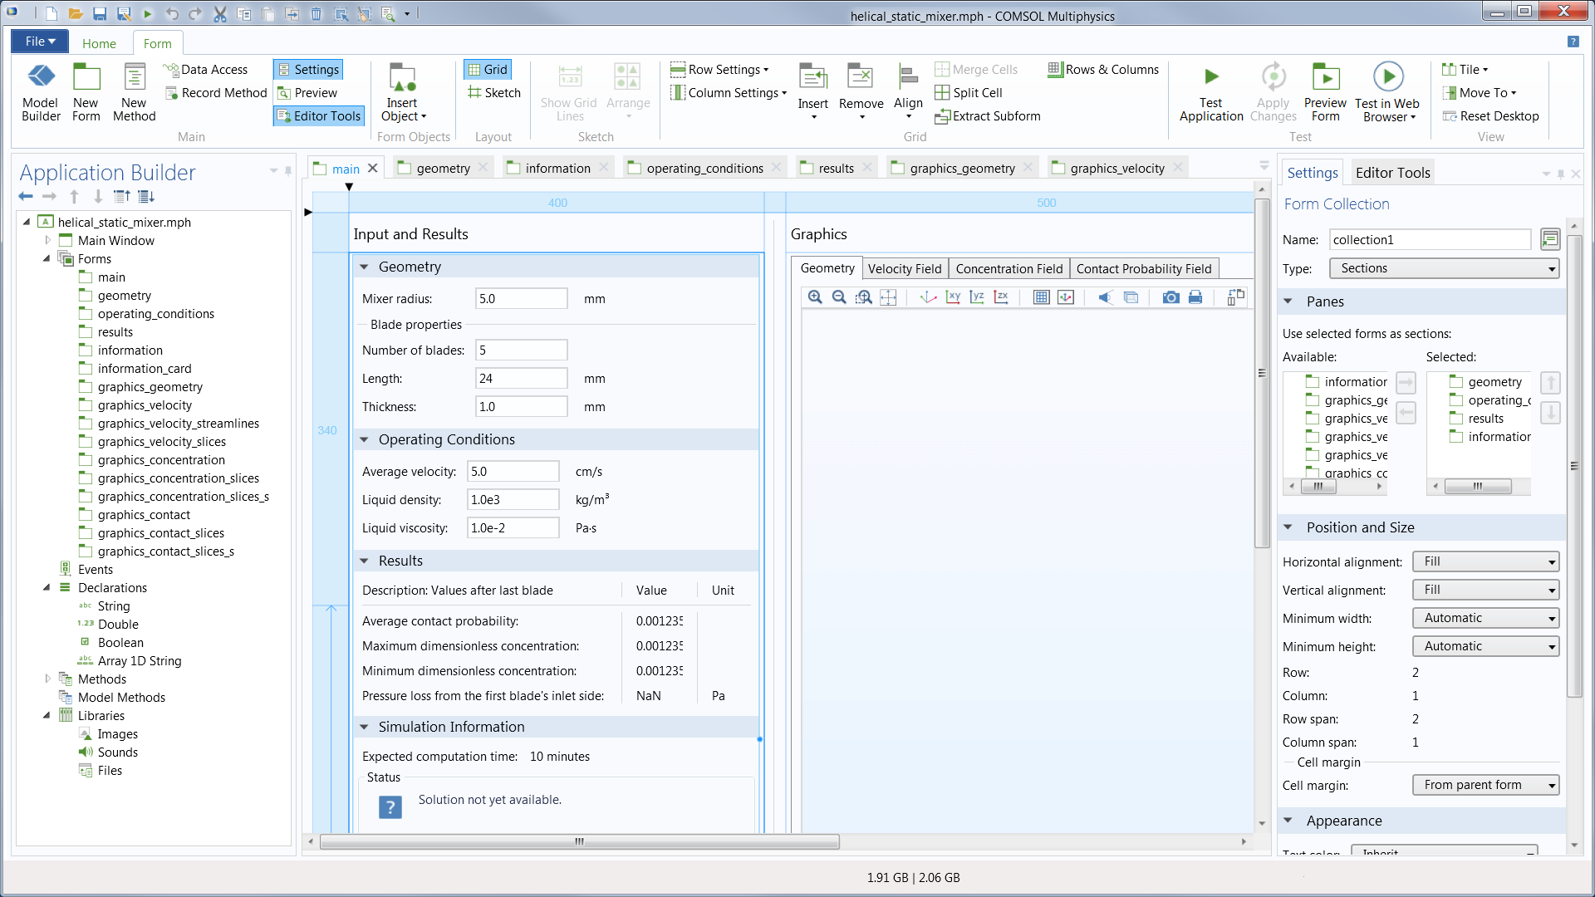The image size is (1595, 897).
Task: Take a snapshot with the camera icon
Action: point(1170,297)
